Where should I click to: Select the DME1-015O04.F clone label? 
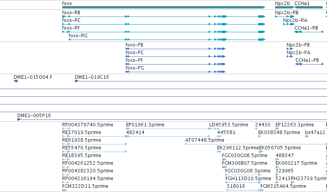tap(33, 77)
